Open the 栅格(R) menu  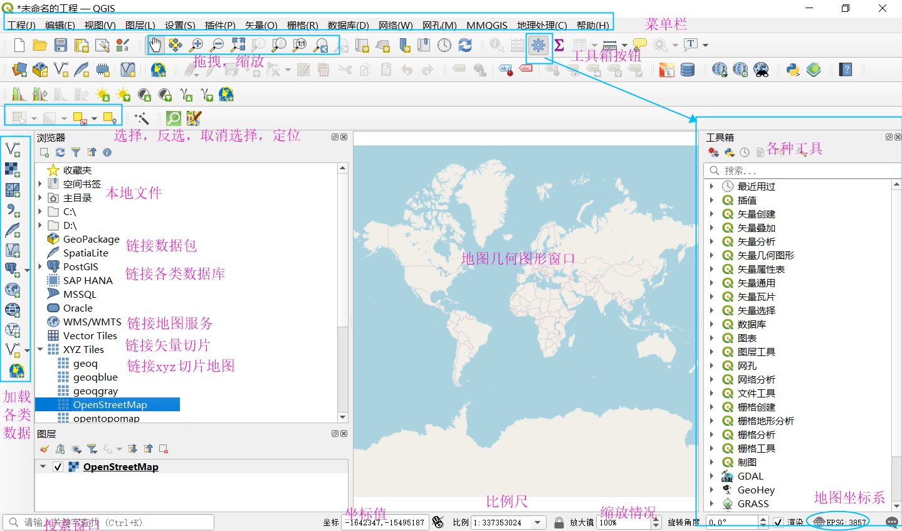click(x=302, y=25)
